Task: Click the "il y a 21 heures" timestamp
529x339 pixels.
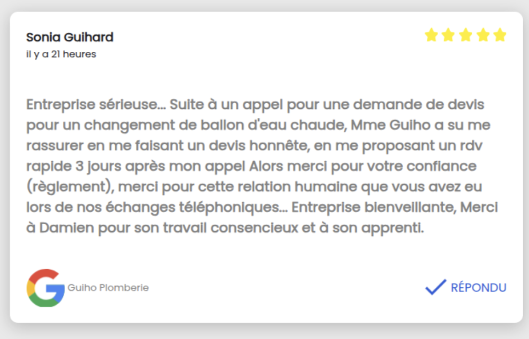Action: 61,54
